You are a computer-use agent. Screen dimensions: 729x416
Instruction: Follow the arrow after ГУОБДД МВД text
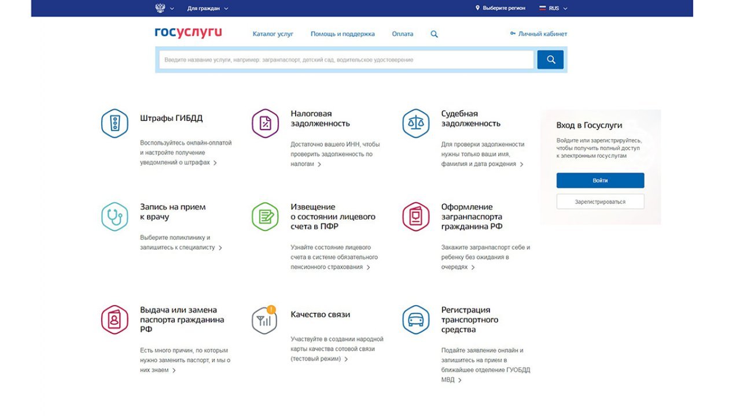[x=460, y=380]
